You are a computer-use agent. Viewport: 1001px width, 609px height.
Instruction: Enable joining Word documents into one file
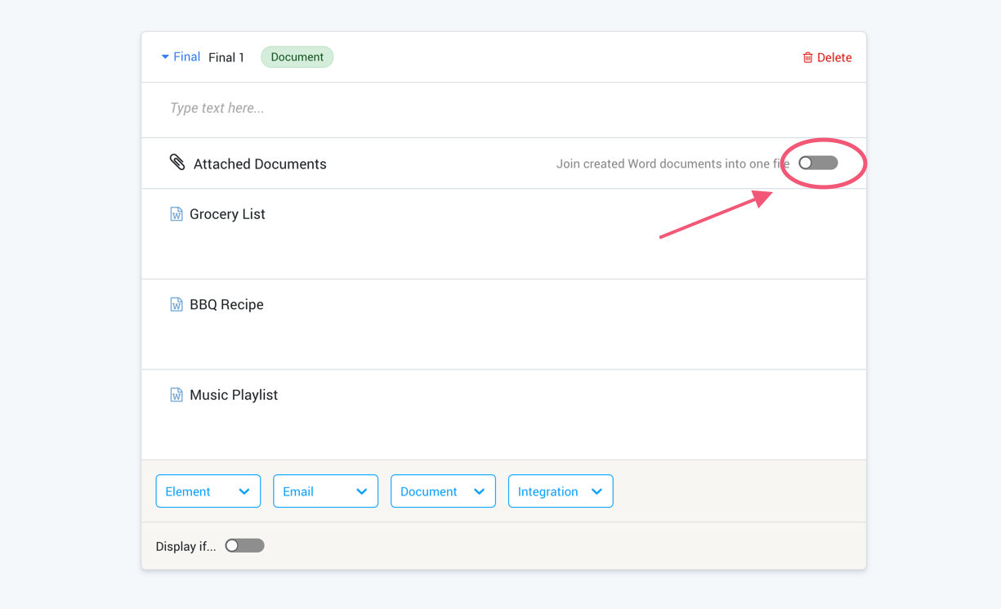[x=818, y=163]
